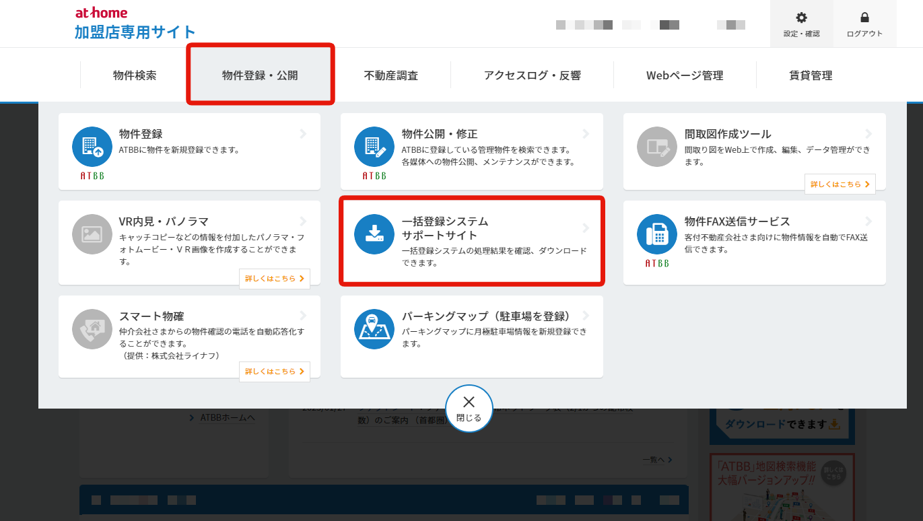The image size is (923, 521).
Task: Click the 物件FAX送信サービス card chevron arrow
Action: (868, 221)
